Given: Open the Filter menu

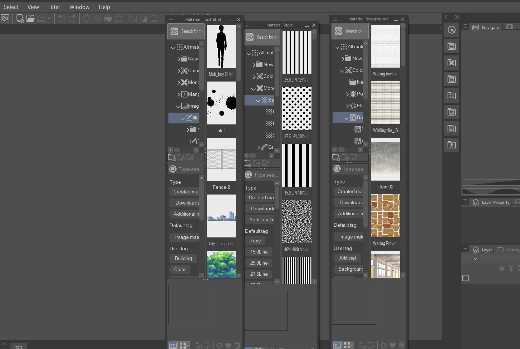Looking at the screenshot, I should point(54,7).
